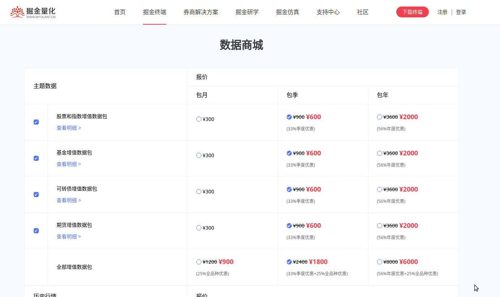Click the 登录 link

pos(461,12)
